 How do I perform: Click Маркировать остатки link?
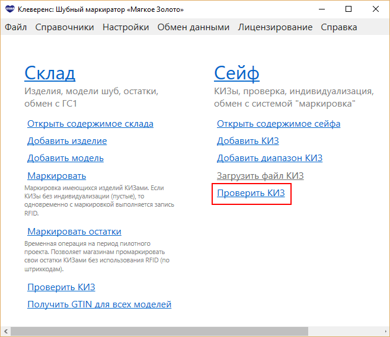coord(74,232)
